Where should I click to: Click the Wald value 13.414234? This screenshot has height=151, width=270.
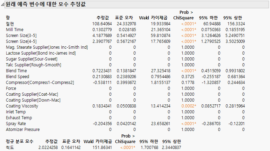point(161,106)
